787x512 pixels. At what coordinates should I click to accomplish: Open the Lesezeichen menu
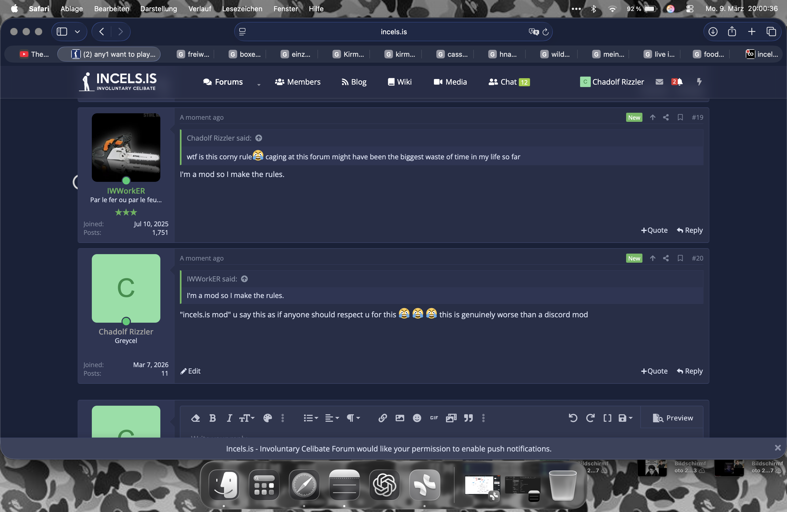pos(242,9)
